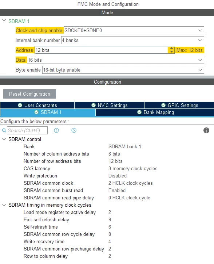Open the Internal bank number dropdown
The image size is (214, 264).
click(x=132, y=41)
